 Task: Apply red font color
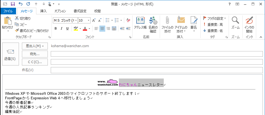click(85, 28)
